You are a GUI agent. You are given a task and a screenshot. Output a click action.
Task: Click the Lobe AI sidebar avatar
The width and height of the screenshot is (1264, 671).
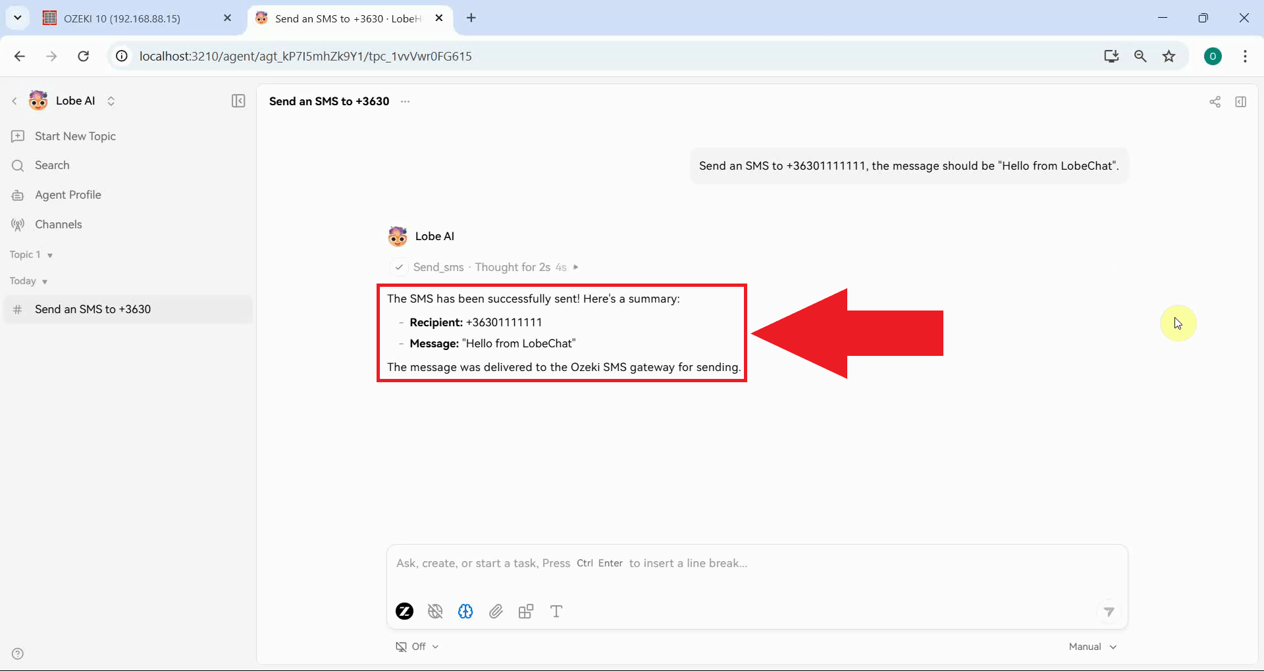click(x=38, y=100)
